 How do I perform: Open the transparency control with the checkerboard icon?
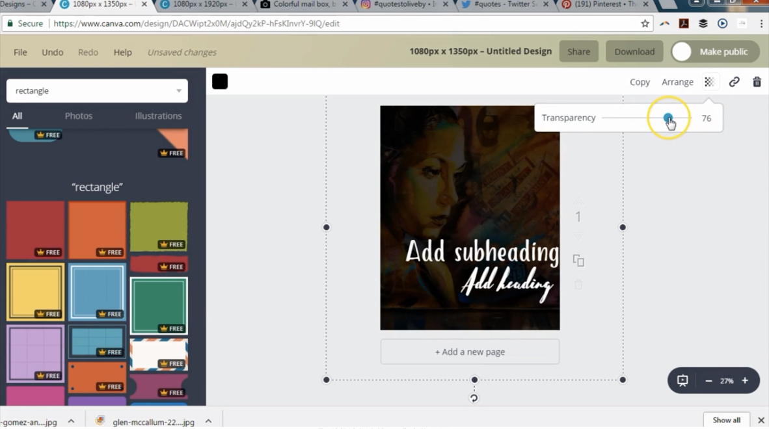coord(708,82)
